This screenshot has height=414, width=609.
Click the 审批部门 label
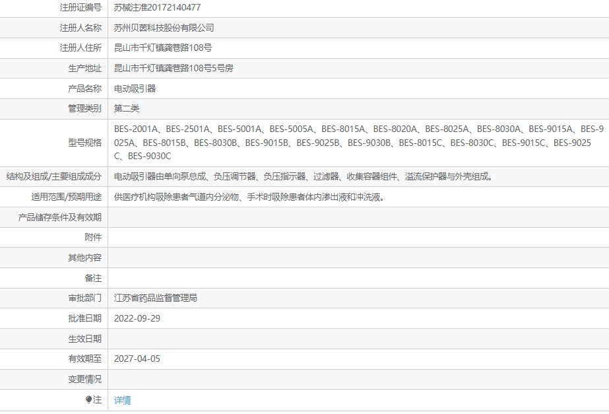point(84,298)
